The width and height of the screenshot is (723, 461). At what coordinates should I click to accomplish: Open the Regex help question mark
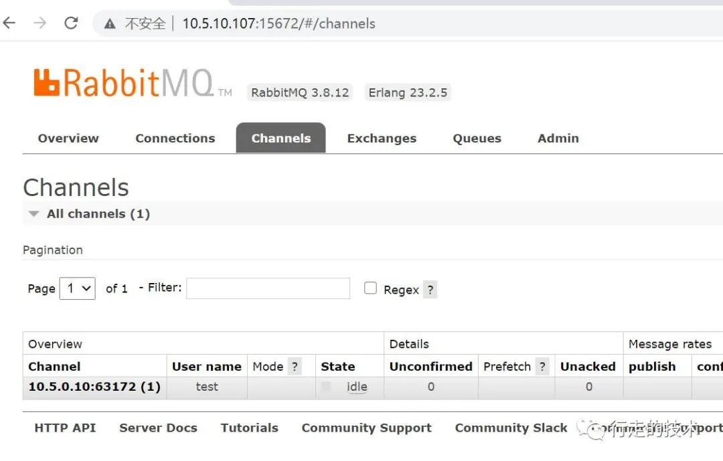coord(430,290)
